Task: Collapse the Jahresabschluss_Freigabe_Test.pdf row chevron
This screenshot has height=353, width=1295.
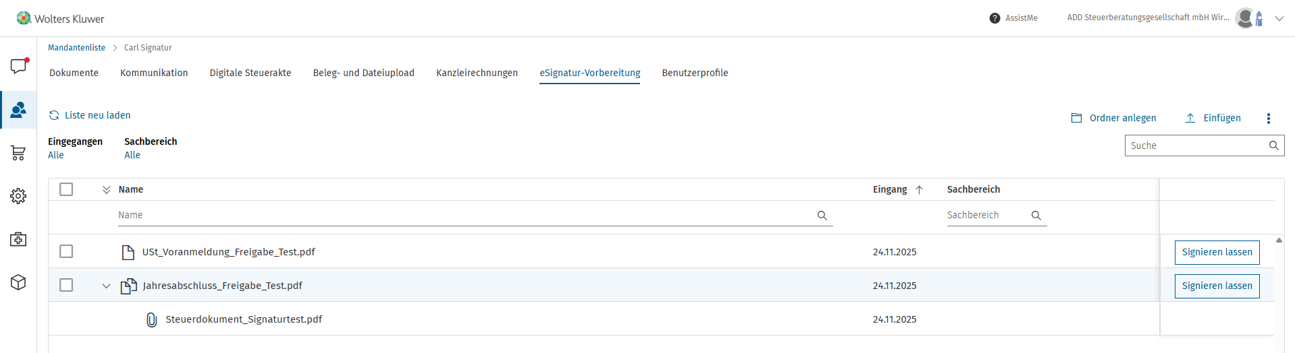Action: (x=106, y=286)
